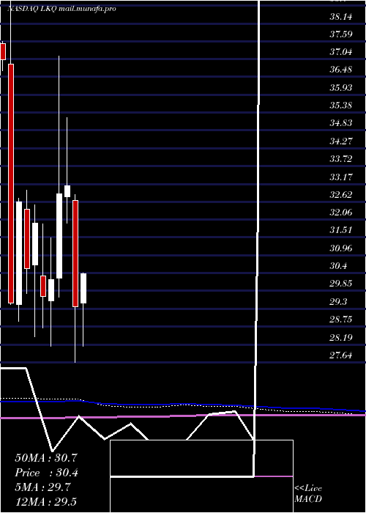Click the 28.75 price axis label
The height and width of the screenshot is (513, 366).
point(341,320)
